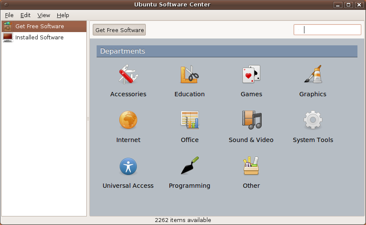Screen dimensions: 366x225
Task: Open the System Tools gear icon
Action: point(313,120)
